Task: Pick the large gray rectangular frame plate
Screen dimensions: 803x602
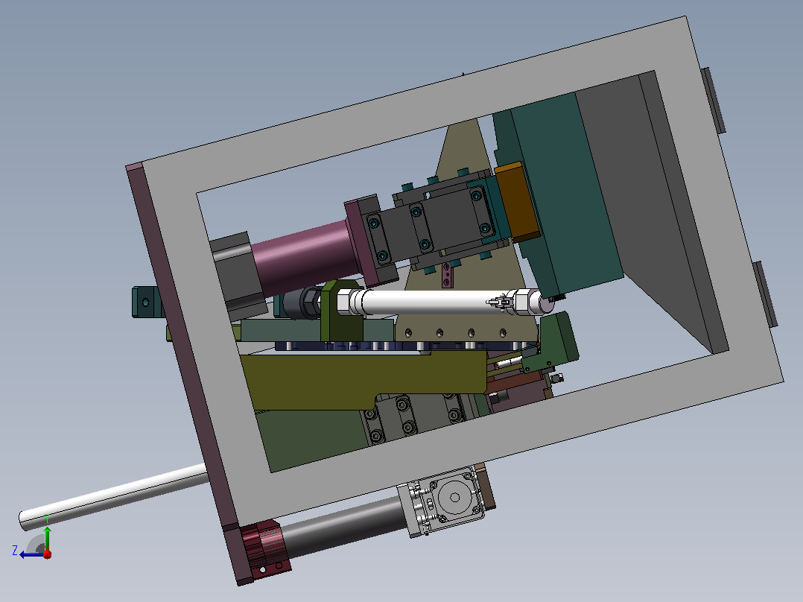Action: pyautogui.click(x=454, y=271)
